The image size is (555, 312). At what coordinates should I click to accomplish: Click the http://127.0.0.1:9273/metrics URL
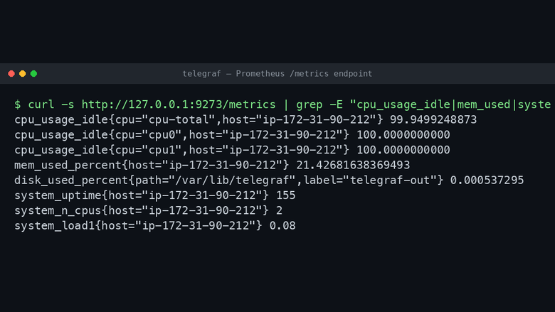tap(179, 104)
